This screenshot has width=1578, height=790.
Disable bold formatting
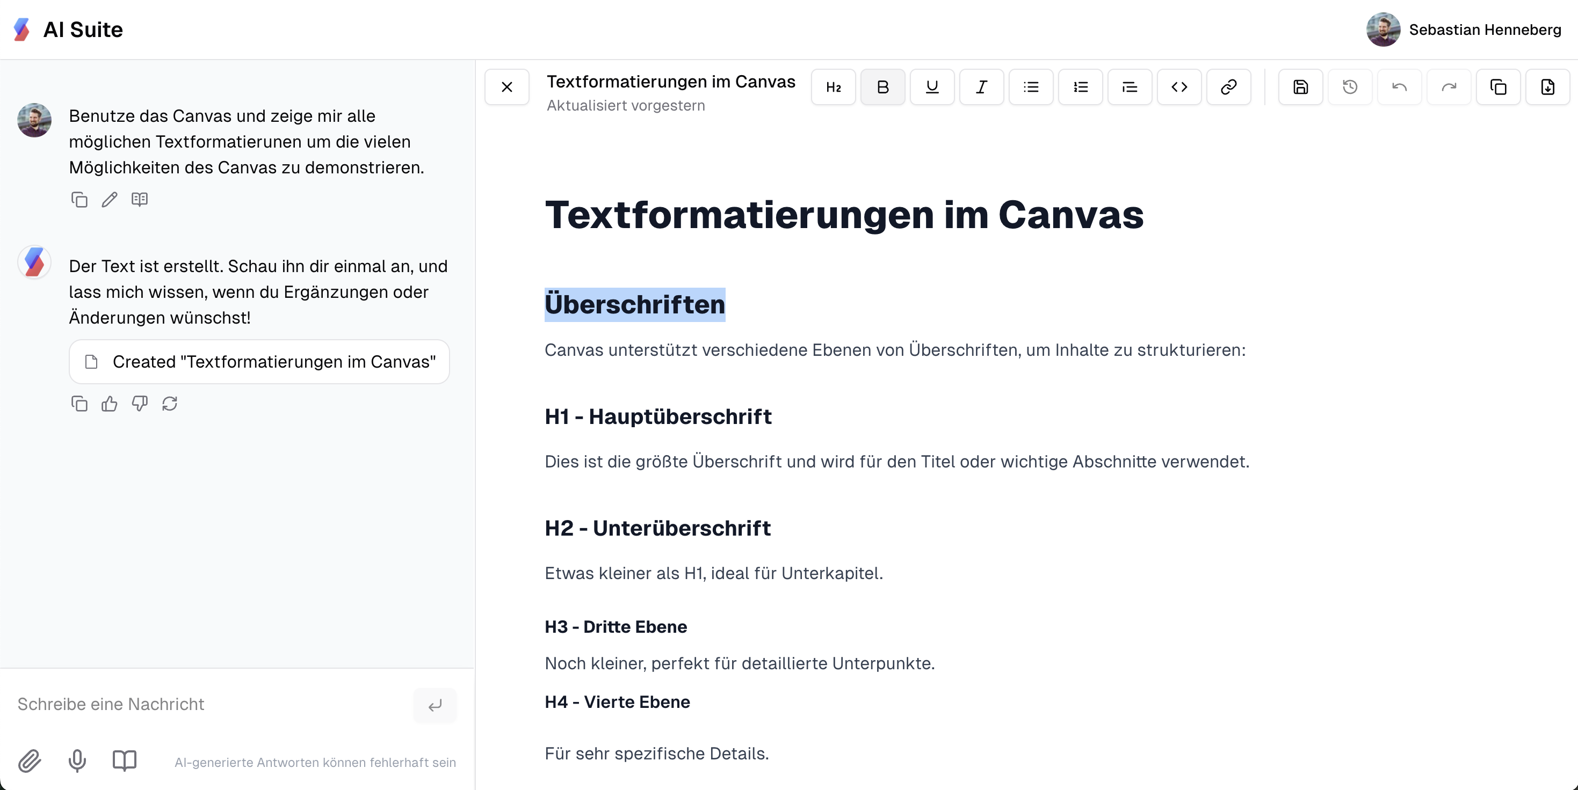tap(883, 87)
